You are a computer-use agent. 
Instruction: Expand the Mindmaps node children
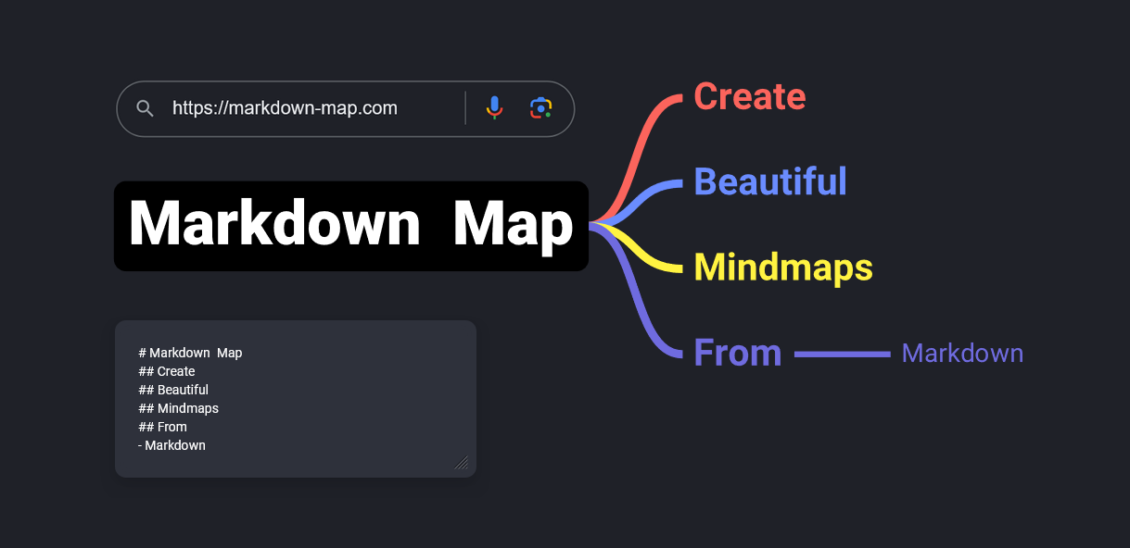pyautogui.click(x=782, y=268)
